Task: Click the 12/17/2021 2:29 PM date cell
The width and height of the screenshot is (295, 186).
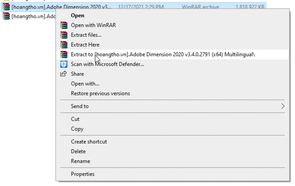Action: [x=141, y=7]
